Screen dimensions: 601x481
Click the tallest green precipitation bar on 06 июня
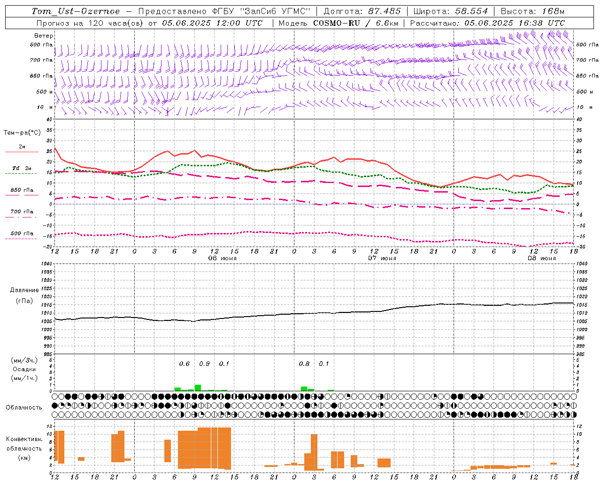(x=198, y=388)
